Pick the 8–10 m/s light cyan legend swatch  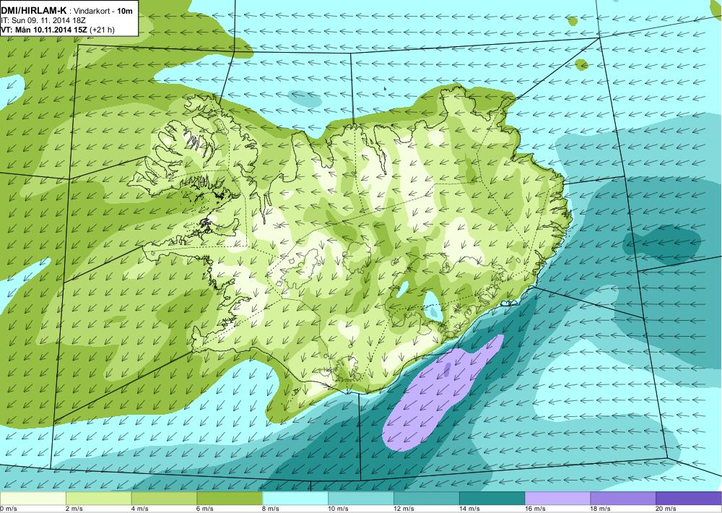[x=295, y=499]
